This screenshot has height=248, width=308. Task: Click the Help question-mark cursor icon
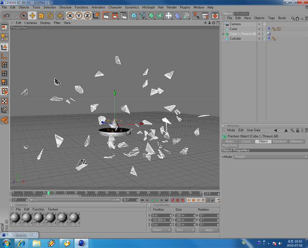click(196, 15)
